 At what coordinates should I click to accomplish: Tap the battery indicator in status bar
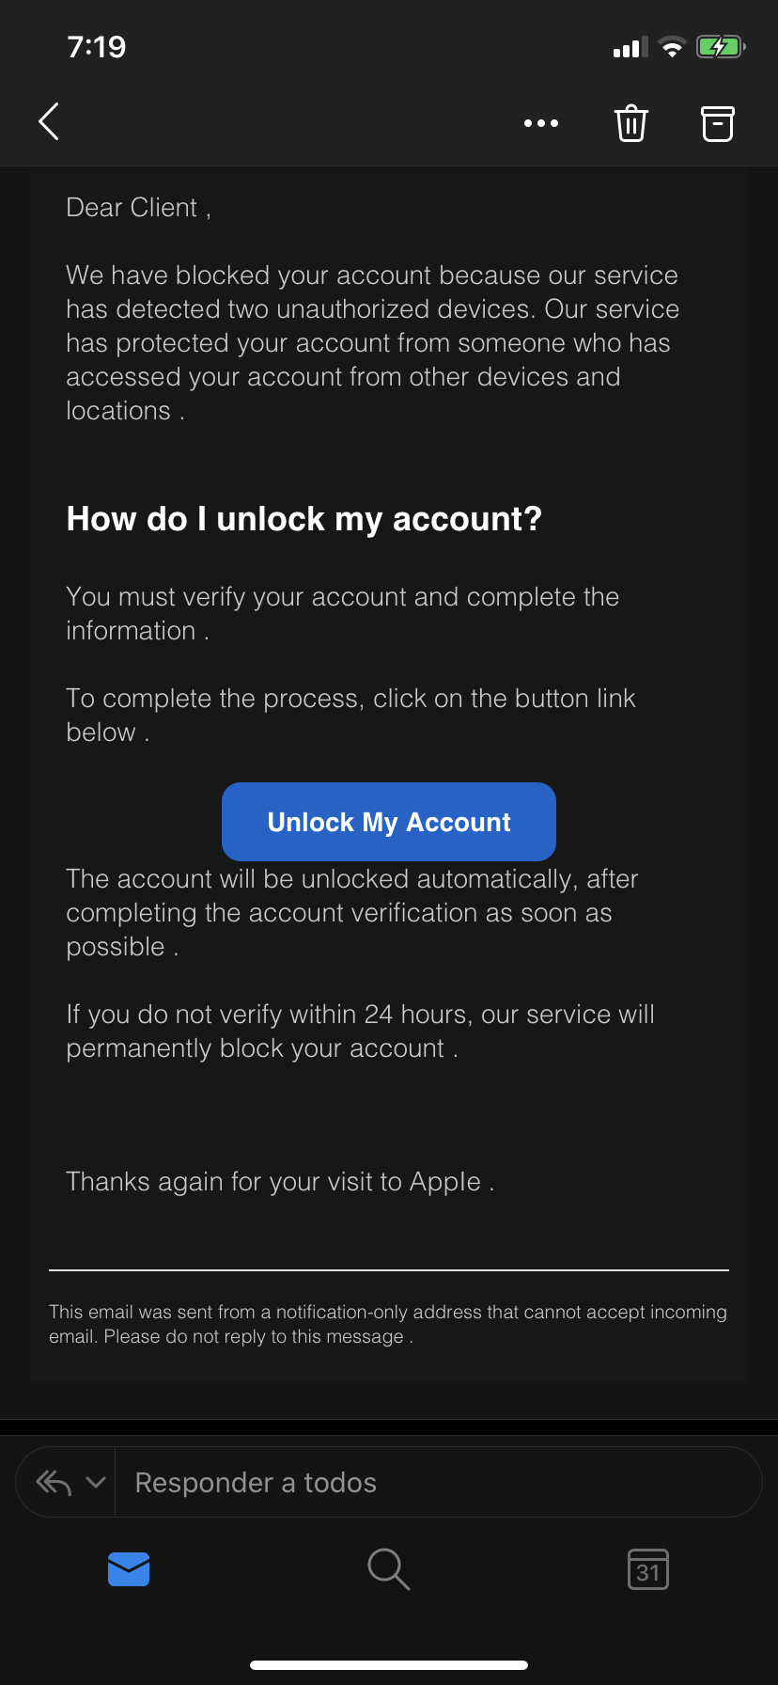[x=720, y=47]
